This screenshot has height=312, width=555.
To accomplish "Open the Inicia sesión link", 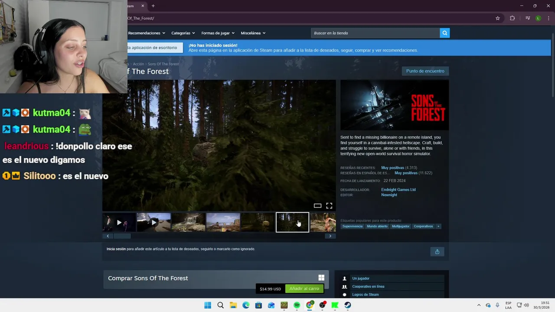I will 116,249.
